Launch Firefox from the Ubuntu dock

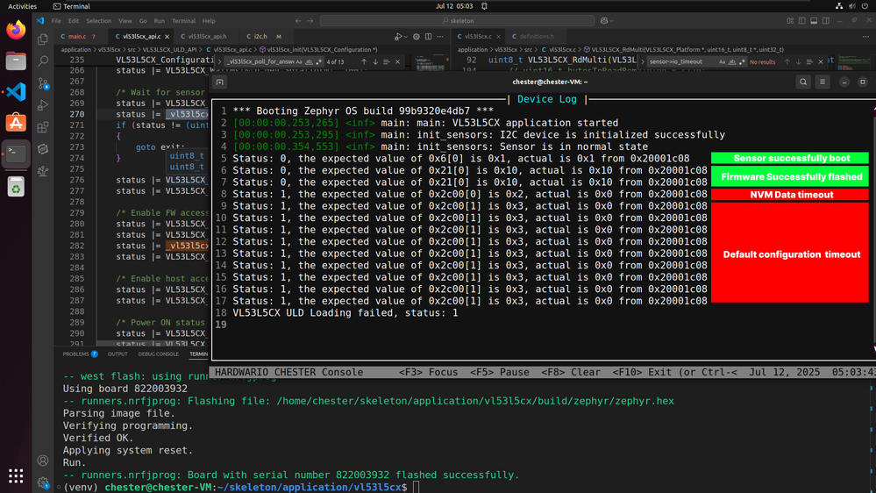[x=16, y=31]
